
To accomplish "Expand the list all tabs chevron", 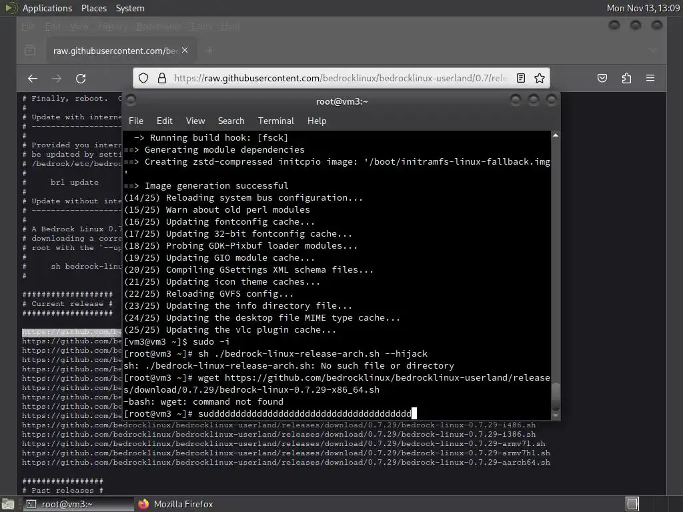I will [x=653, y=51].
